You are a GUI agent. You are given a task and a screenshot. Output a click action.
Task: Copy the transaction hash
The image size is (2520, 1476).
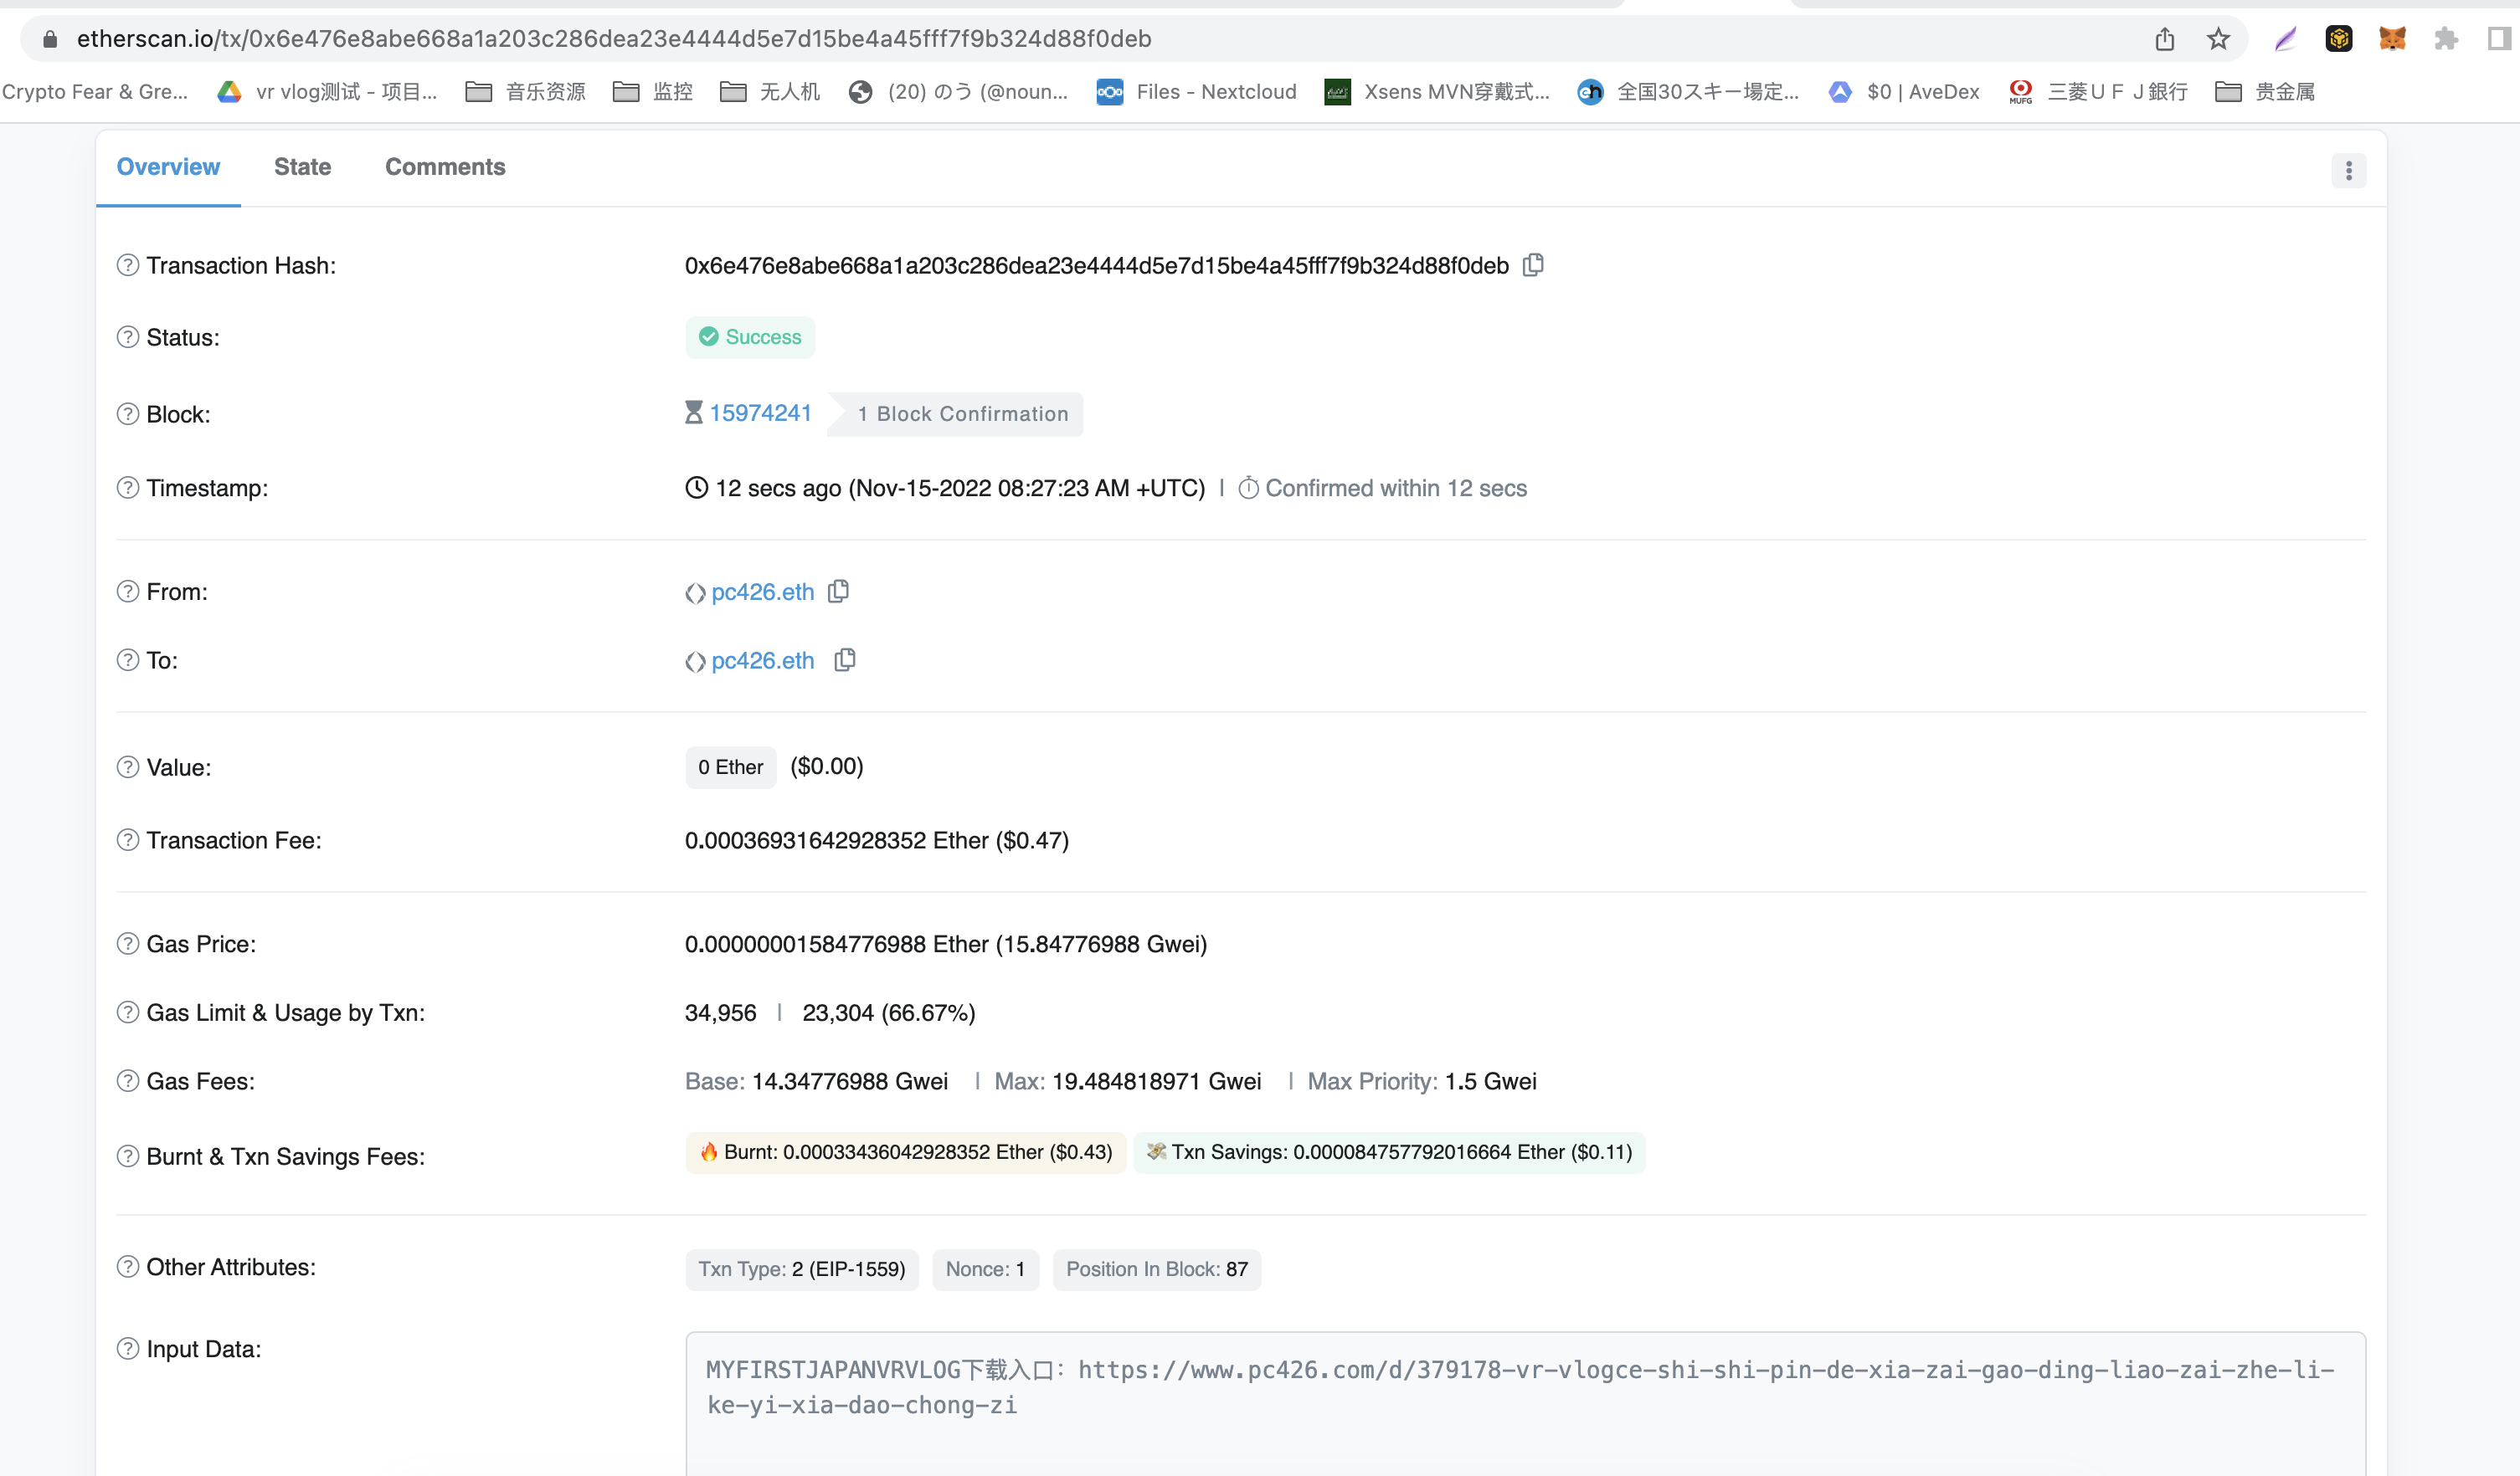point(1533,264)
